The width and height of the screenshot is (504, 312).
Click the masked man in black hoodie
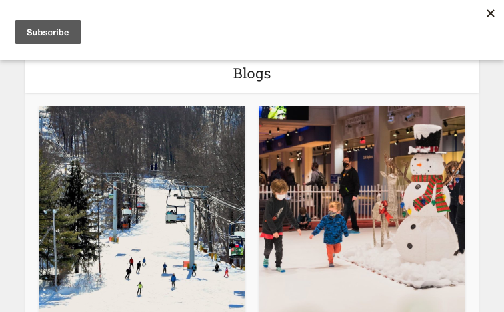pos(349,194)
